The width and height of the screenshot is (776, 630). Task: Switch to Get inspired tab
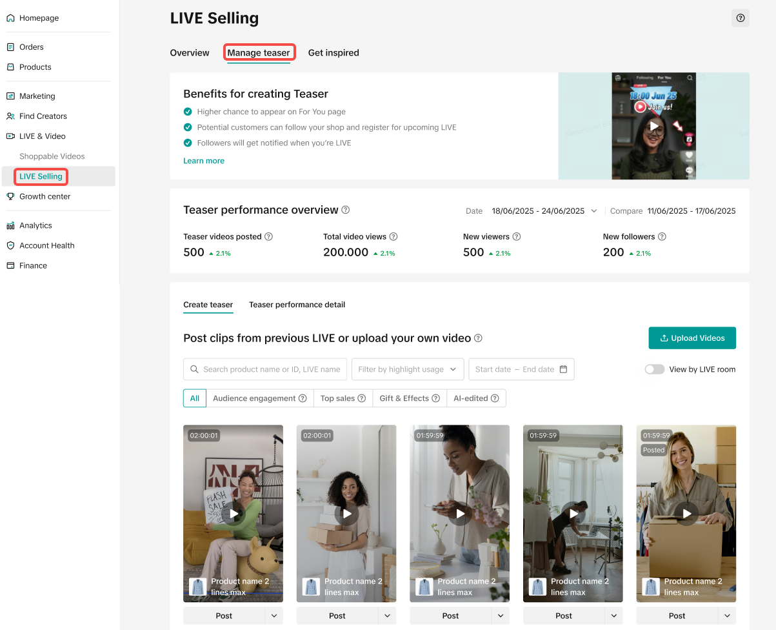pyautogui.click(x=333, y=53)
